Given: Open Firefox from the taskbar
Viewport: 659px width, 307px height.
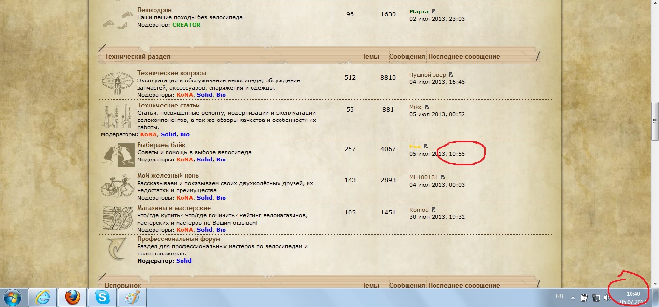Looking at the screenshot, I should (72, 297).
